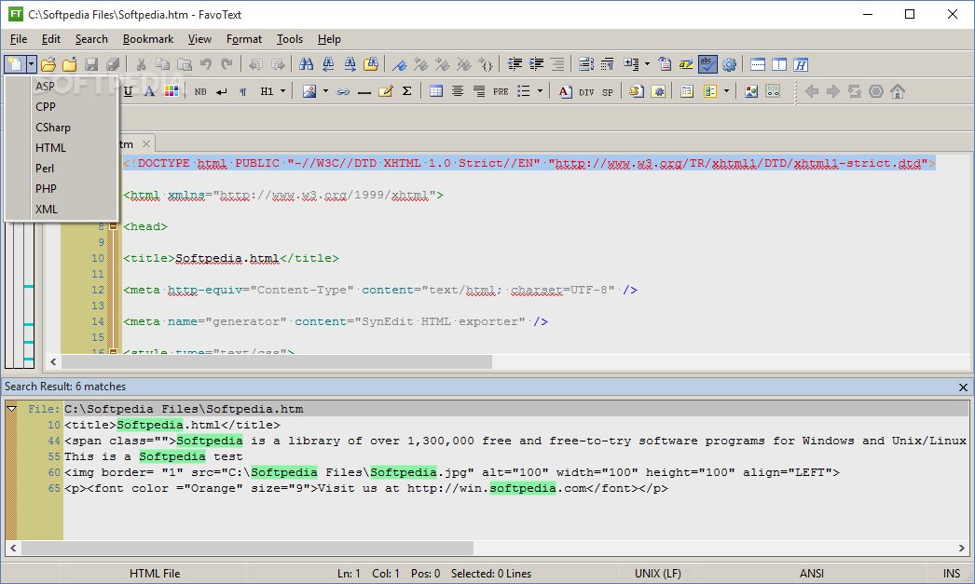Click the New file icon
This screenshot has height=584, width=975.
(x=15, y=64)
